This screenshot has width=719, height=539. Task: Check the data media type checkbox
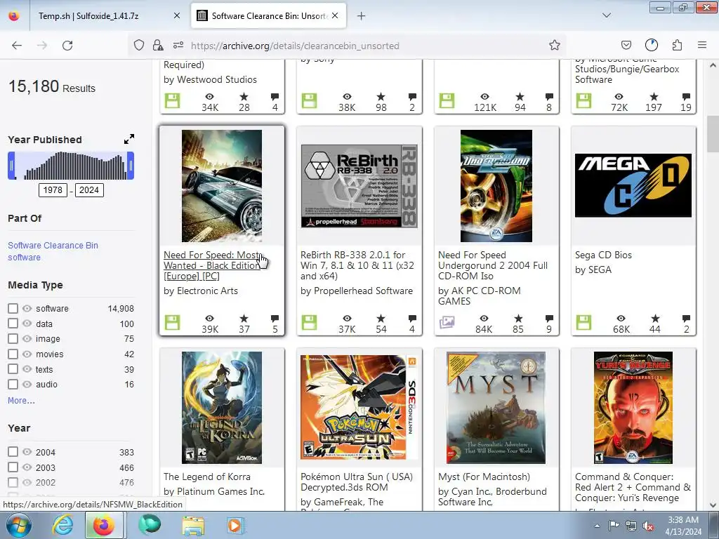tap(13, 324)
